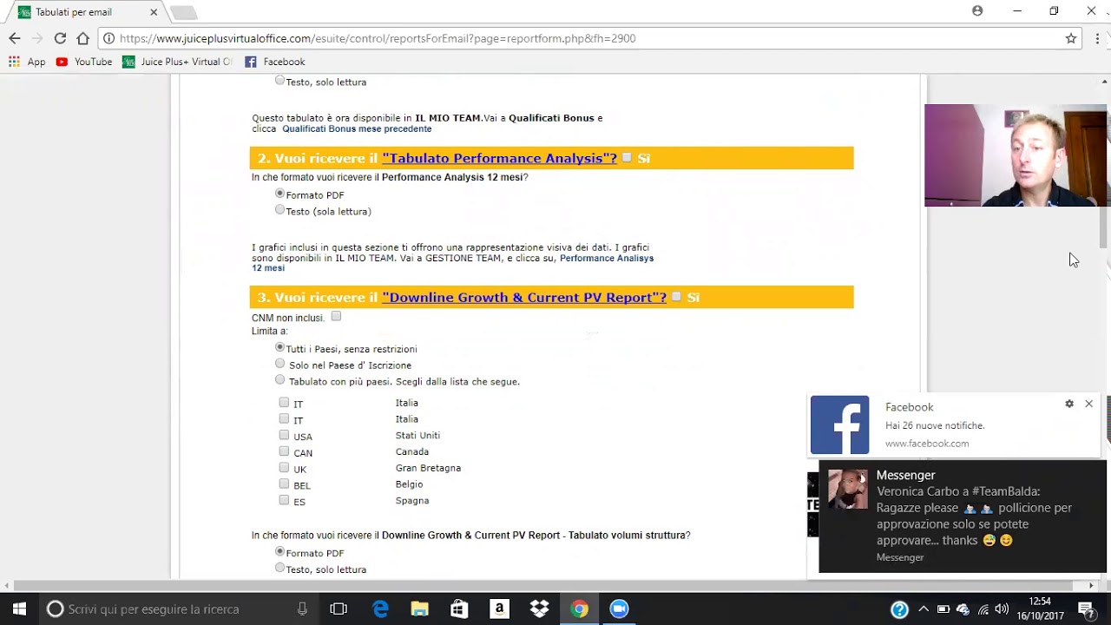
Task: View site information icon in address bar
Action: coord(108,38)
